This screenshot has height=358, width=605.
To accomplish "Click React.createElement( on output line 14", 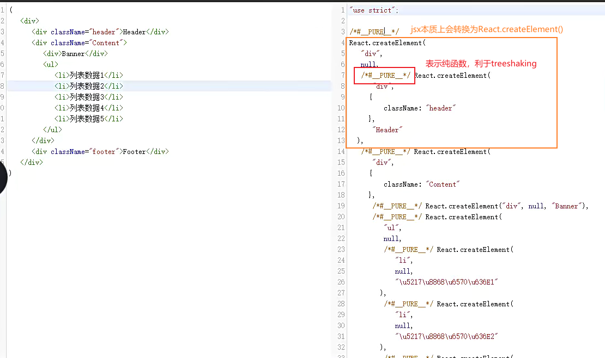I will (x=452, y=152).
